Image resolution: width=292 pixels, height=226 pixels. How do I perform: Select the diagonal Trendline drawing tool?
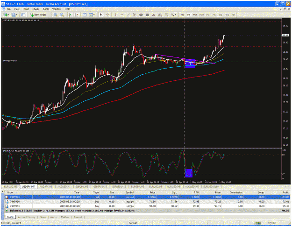(x=128, y=14)
